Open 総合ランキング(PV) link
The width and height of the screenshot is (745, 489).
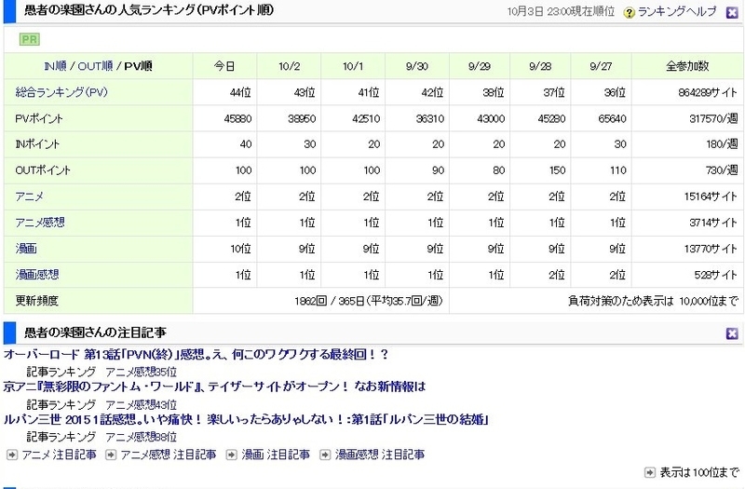(x=61, y=92)
